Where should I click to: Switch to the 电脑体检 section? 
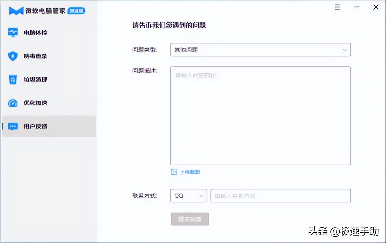(35, 32)
